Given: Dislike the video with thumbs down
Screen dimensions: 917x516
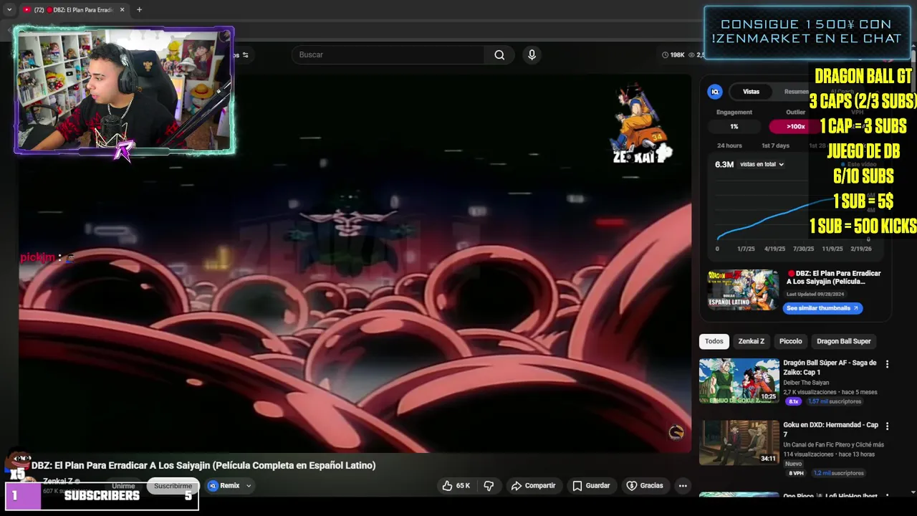Looking at the screenshot, I should (489, 485).
